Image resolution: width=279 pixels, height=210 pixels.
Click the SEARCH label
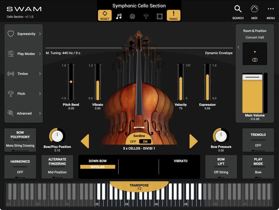pos(238,18)
